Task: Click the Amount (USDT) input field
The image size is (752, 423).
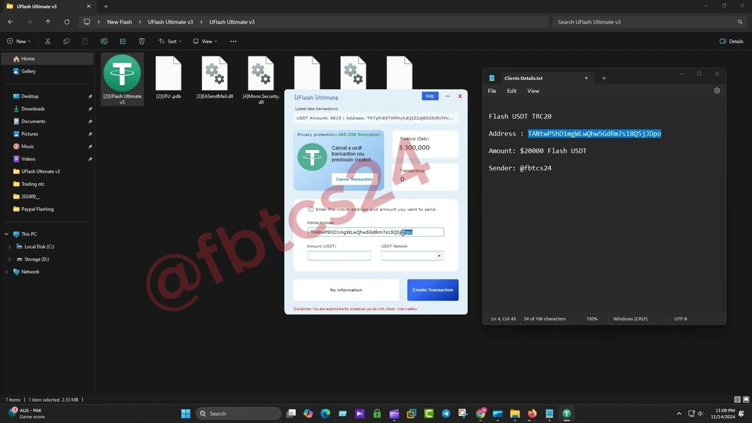Action: [339, 256]
